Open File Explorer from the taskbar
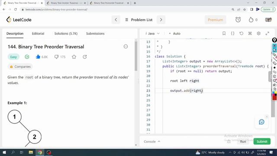The image size is (277, 156). point(31,152)
